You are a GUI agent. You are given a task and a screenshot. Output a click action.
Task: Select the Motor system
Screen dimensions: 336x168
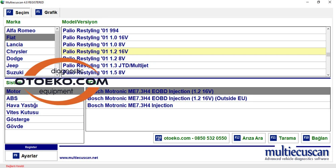(44, 91)
